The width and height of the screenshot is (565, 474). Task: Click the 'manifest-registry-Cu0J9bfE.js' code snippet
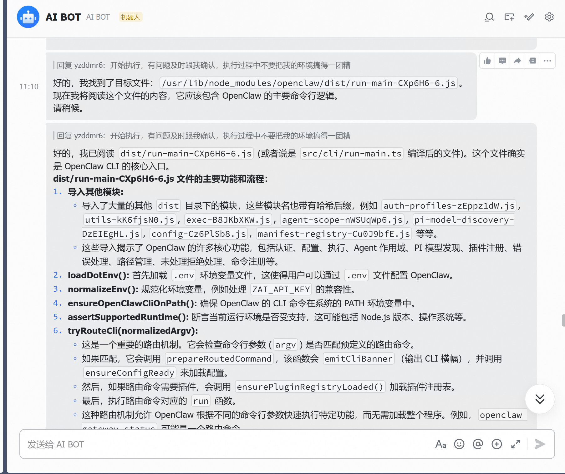pos(334,234)
